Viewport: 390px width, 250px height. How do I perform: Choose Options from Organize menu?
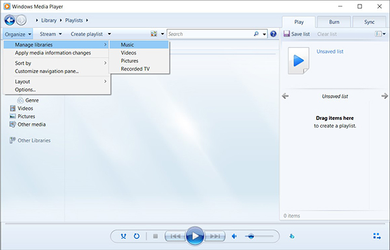point(57,89)
